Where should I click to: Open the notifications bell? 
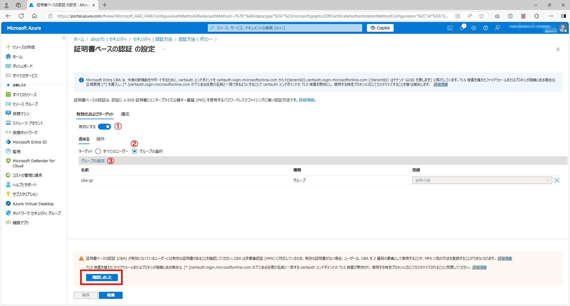pos(462,28)
